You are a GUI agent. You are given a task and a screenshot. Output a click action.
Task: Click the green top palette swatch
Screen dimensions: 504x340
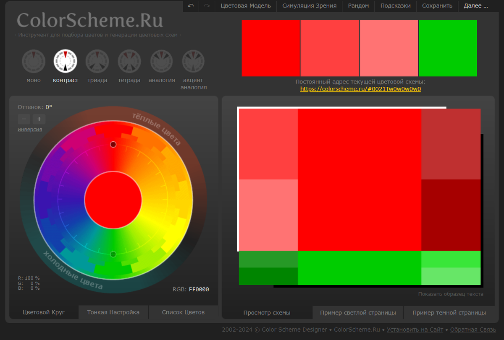coord(448,48)
